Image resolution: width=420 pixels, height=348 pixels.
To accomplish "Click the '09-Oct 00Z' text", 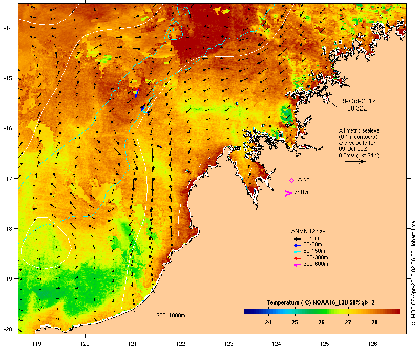I will coord(353,149).
